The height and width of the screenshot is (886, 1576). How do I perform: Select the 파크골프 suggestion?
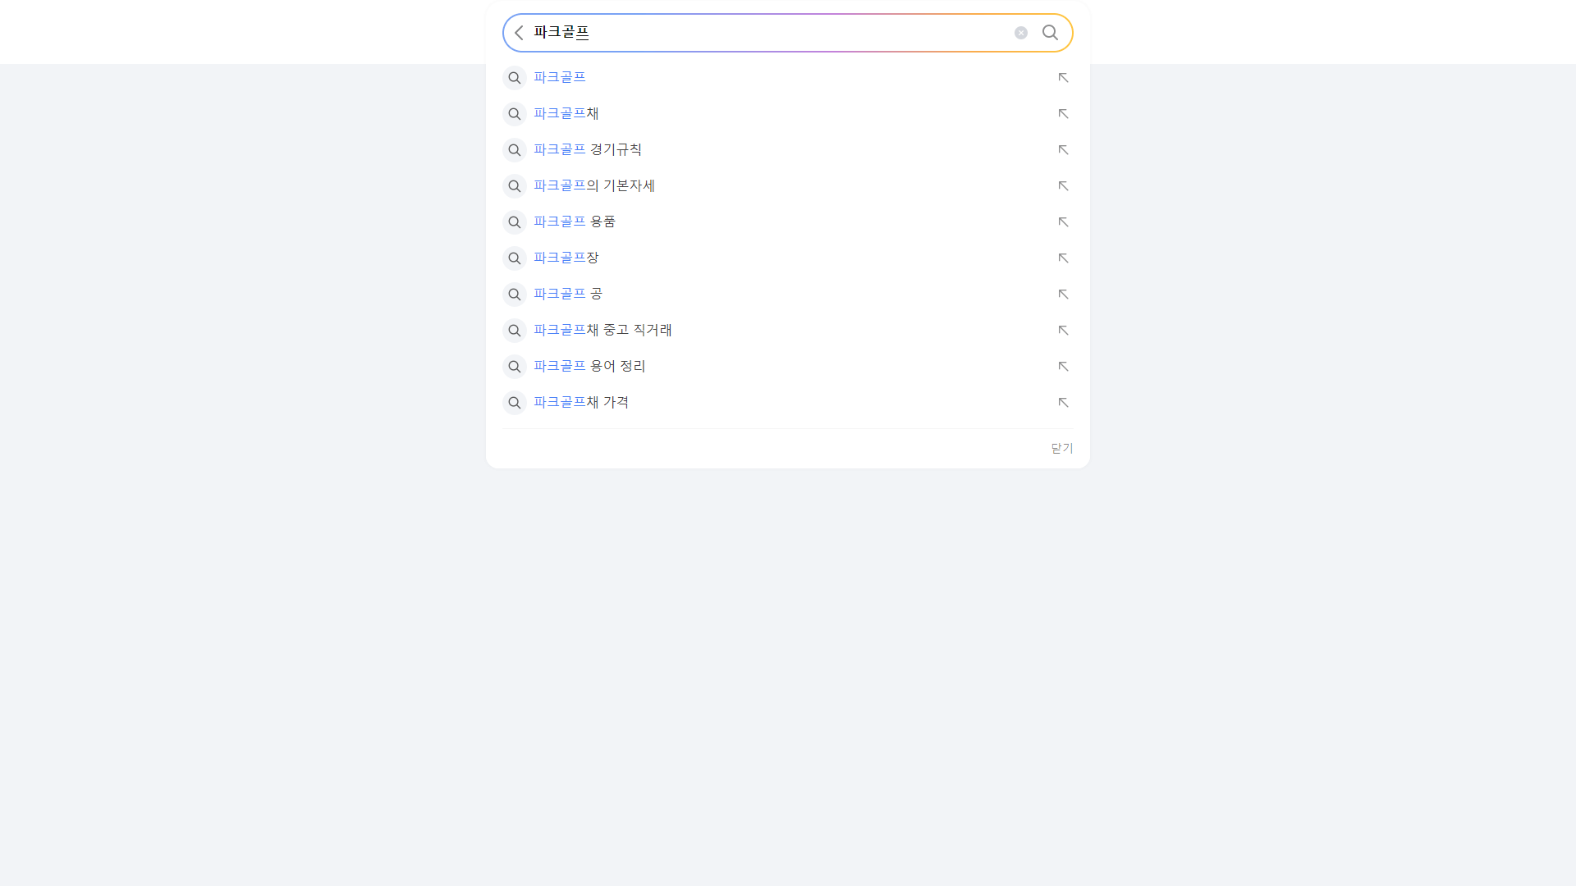tap(559, 77)
